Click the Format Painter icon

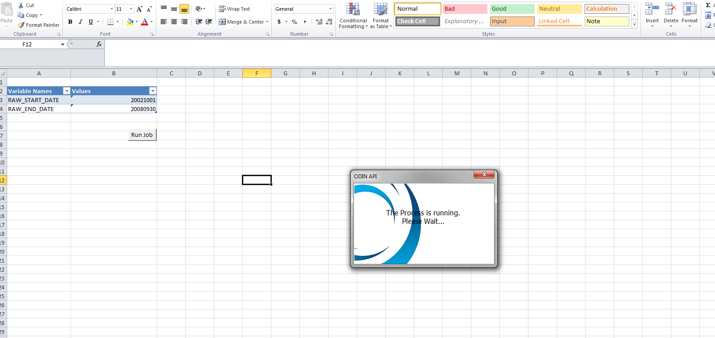click(x=21, y=25)
